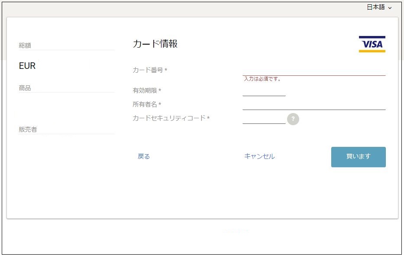Click the VISA card logo
Viewport: 404px width, 259px height.
point(372,44)
